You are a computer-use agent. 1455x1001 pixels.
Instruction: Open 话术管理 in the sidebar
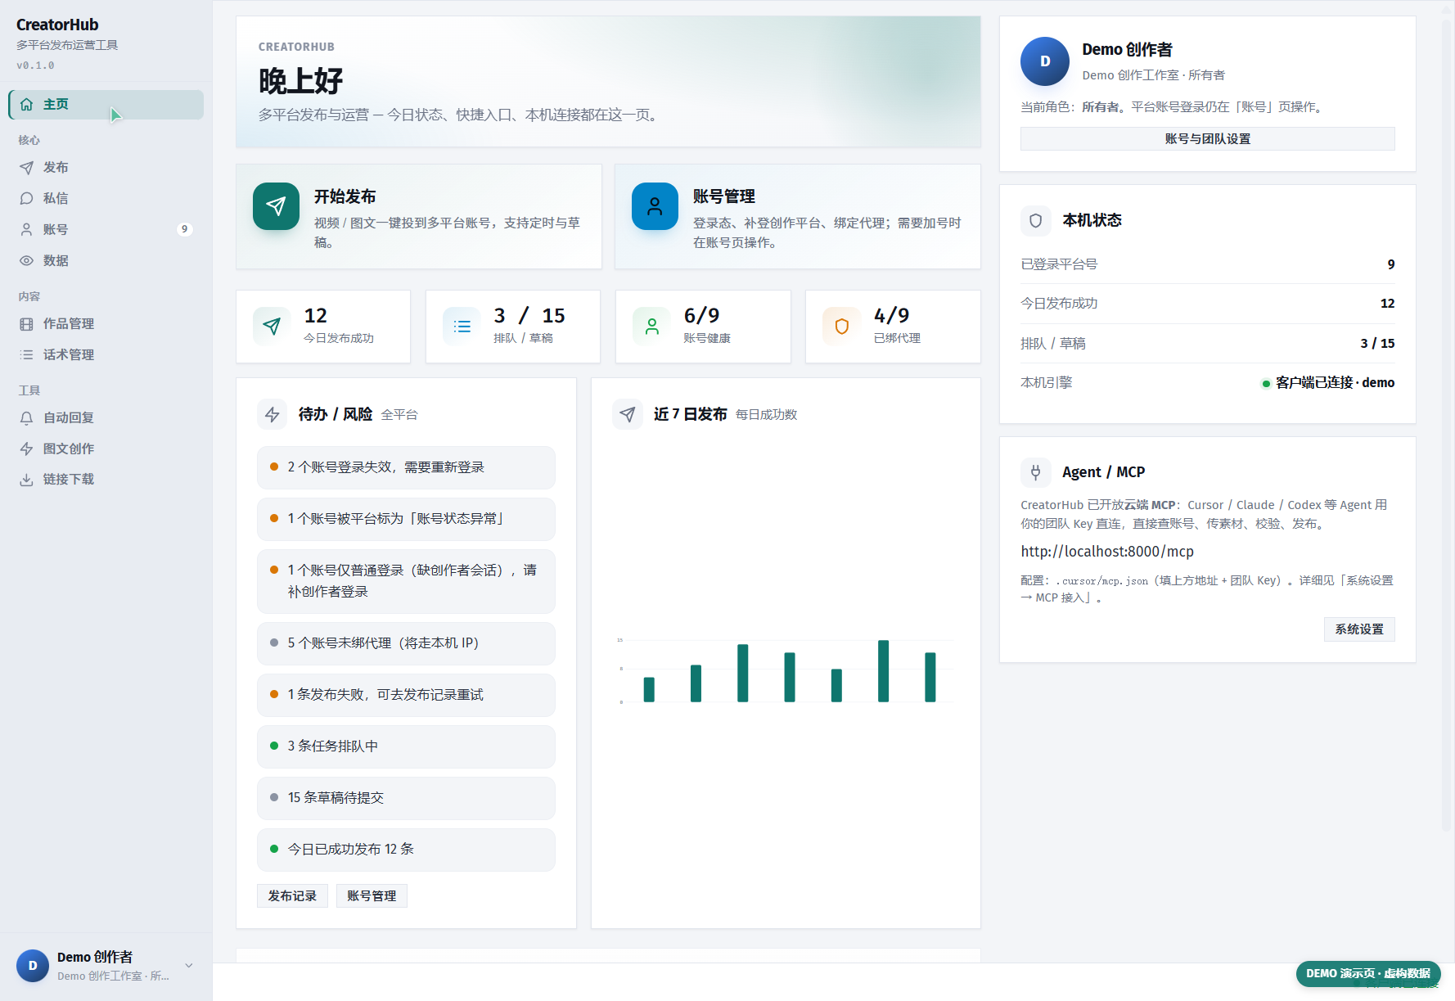106,355
